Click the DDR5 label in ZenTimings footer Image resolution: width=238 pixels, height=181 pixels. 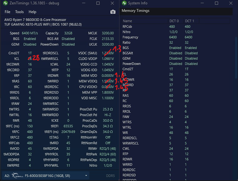tap(110, 176)
